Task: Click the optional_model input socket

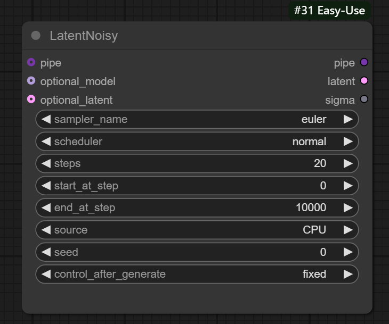Action: 31,81
